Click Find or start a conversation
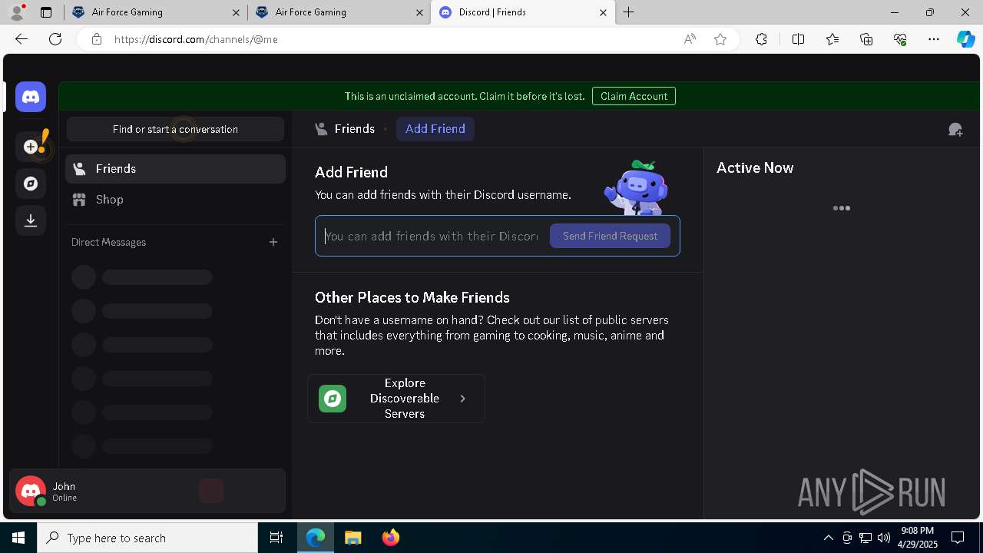The width and height of the screenshot is (983, 553). pyautogui.click(x=175, y=129)
